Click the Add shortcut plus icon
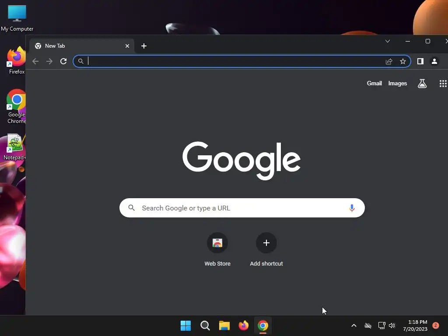Viewport: 448px width, 336px height. coord(266,243)
